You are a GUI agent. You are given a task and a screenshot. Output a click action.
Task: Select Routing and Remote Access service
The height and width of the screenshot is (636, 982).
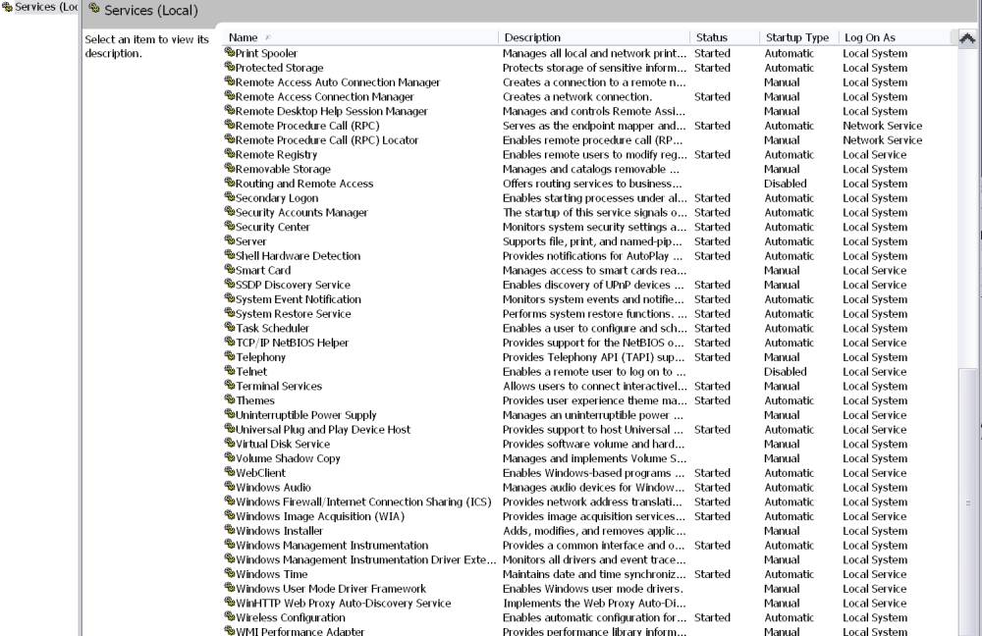(x=304, y=184)
